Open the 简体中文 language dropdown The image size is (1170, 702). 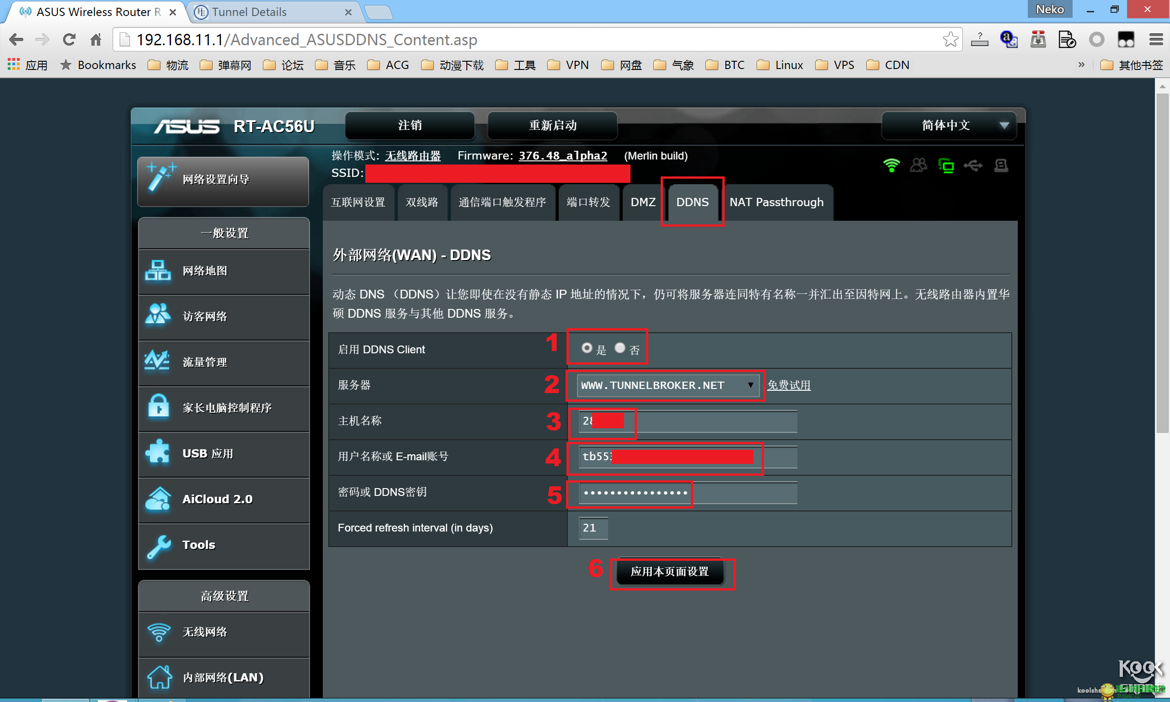click(x=948, y=125)
